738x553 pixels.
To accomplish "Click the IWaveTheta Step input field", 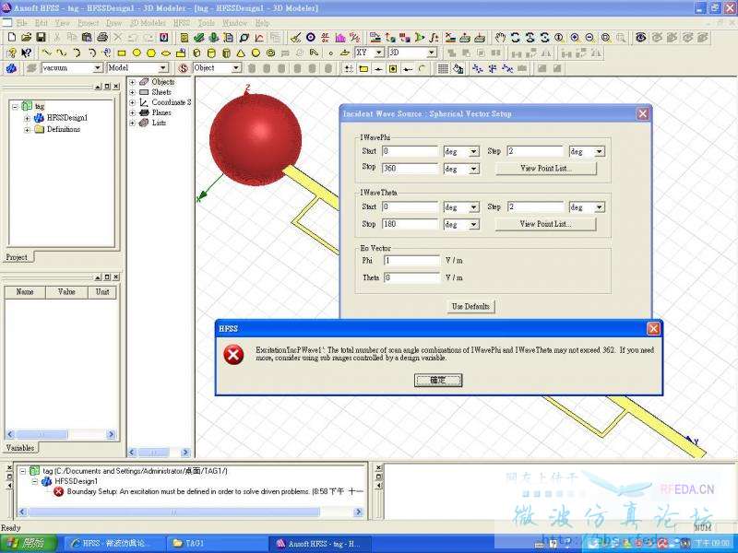I will tap(535, 206).
